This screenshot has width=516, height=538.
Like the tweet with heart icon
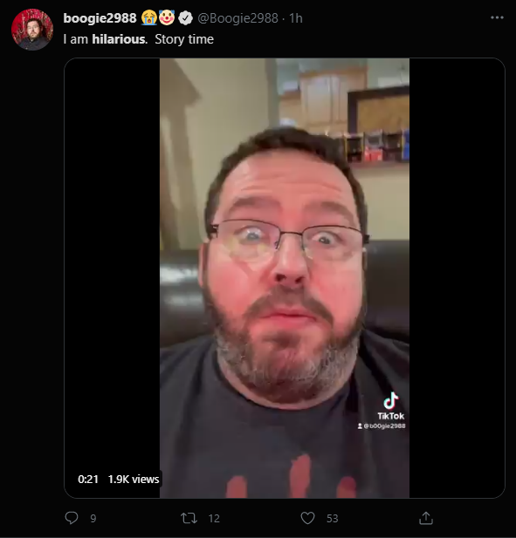pos(307,518)
